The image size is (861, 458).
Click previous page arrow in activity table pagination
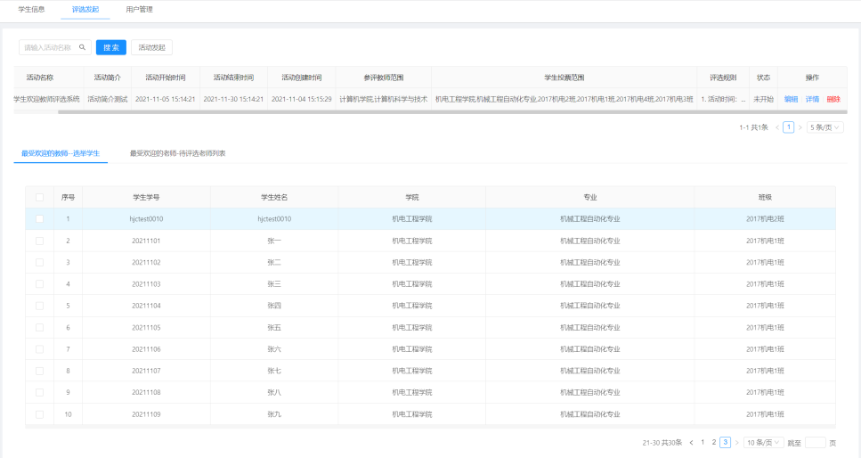776,127
